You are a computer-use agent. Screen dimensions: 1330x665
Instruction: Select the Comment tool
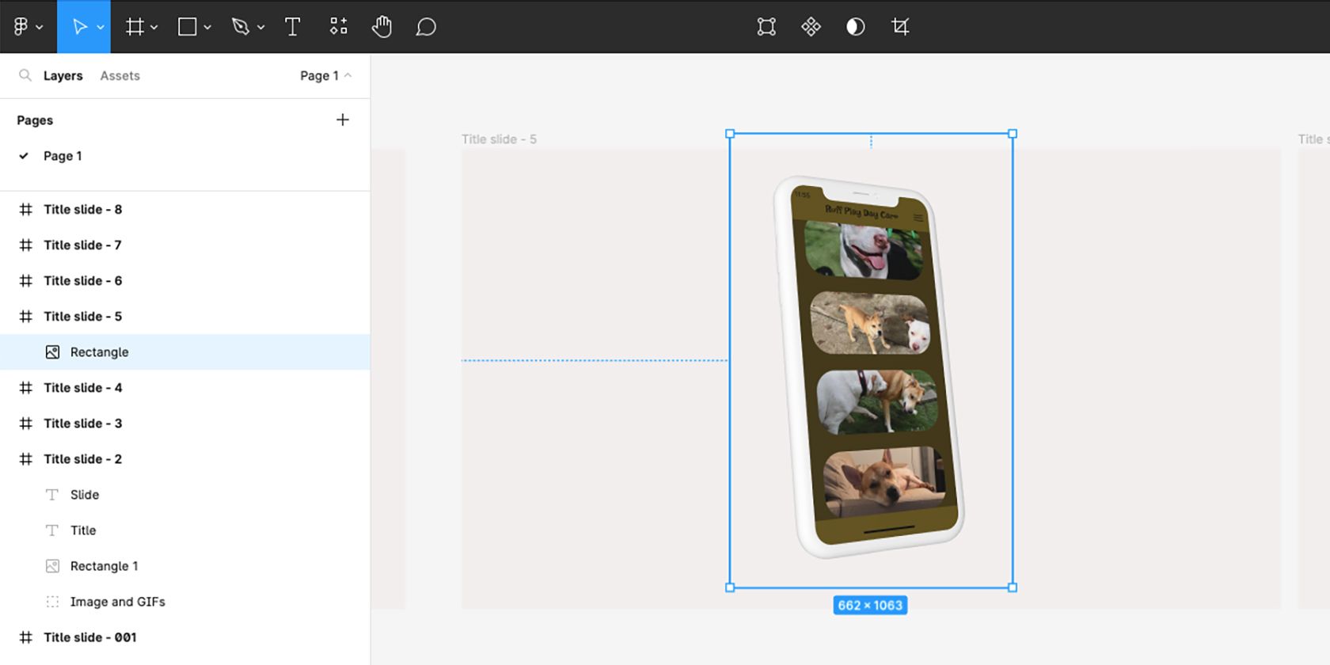426,27
